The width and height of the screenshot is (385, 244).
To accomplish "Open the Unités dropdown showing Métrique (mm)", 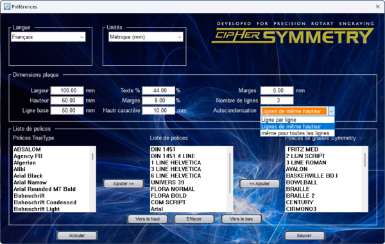I will point(146,37).
